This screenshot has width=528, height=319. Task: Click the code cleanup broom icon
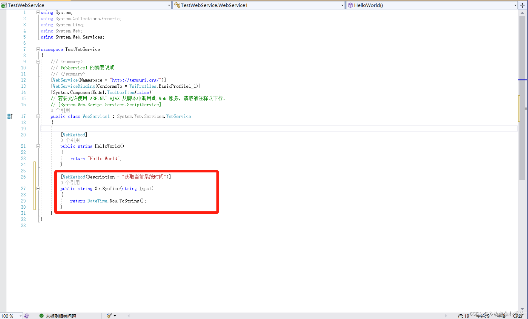point(109,316)
